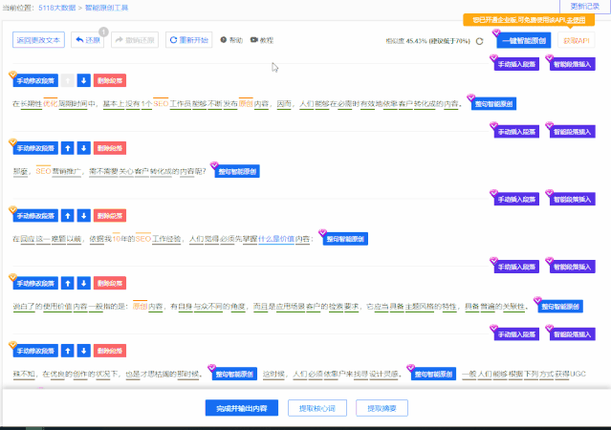Click 手动插入段落 above '那么，SEO营销推广' paragraph

point(516,132)
